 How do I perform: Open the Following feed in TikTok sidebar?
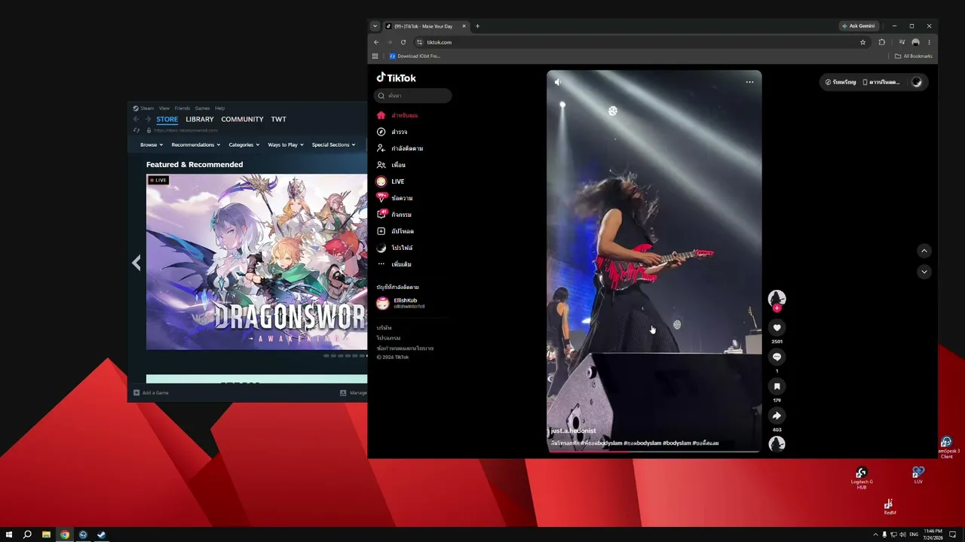[x=400, y=148]
